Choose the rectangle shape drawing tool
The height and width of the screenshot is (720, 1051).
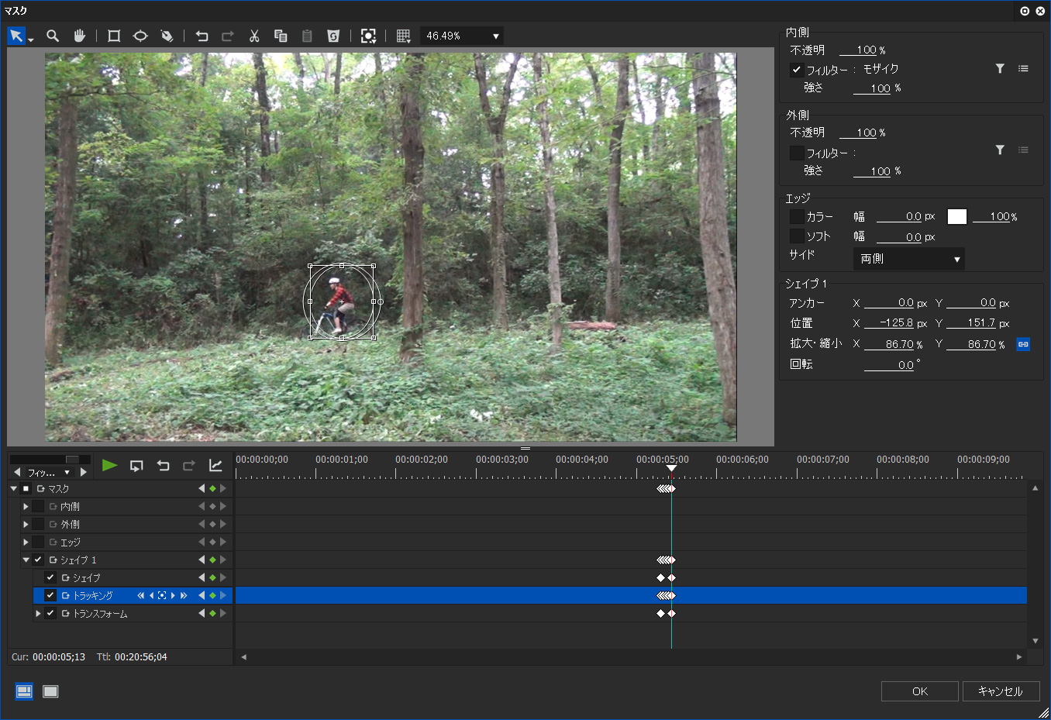114,36
